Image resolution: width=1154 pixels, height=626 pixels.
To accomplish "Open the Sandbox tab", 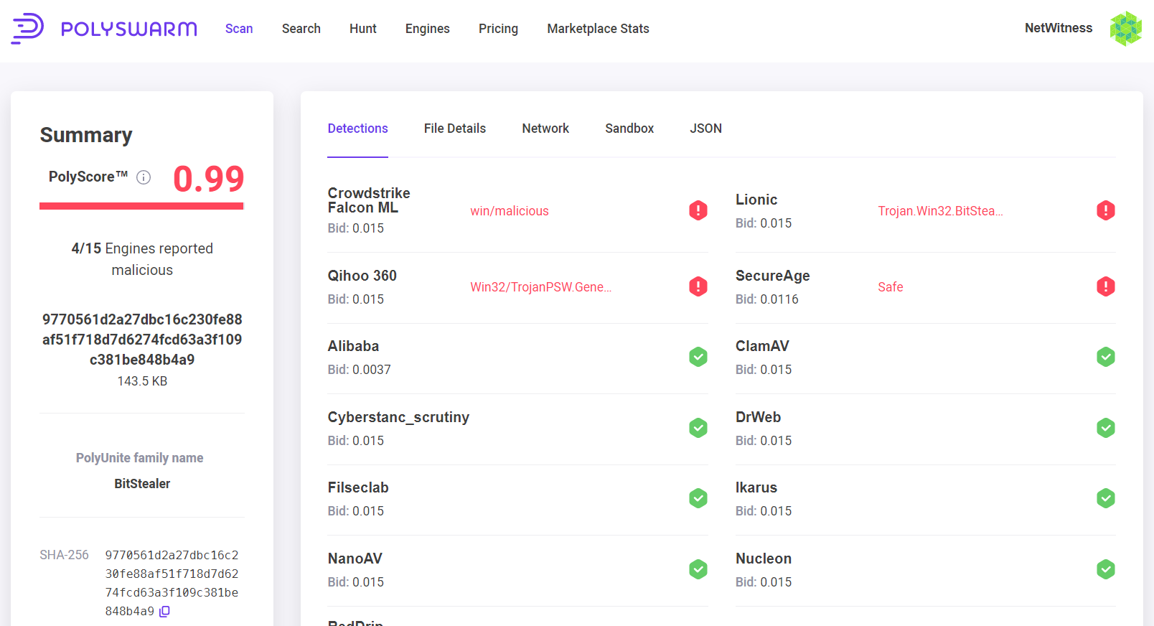I will pyautogui.click(x=629, y=129).
